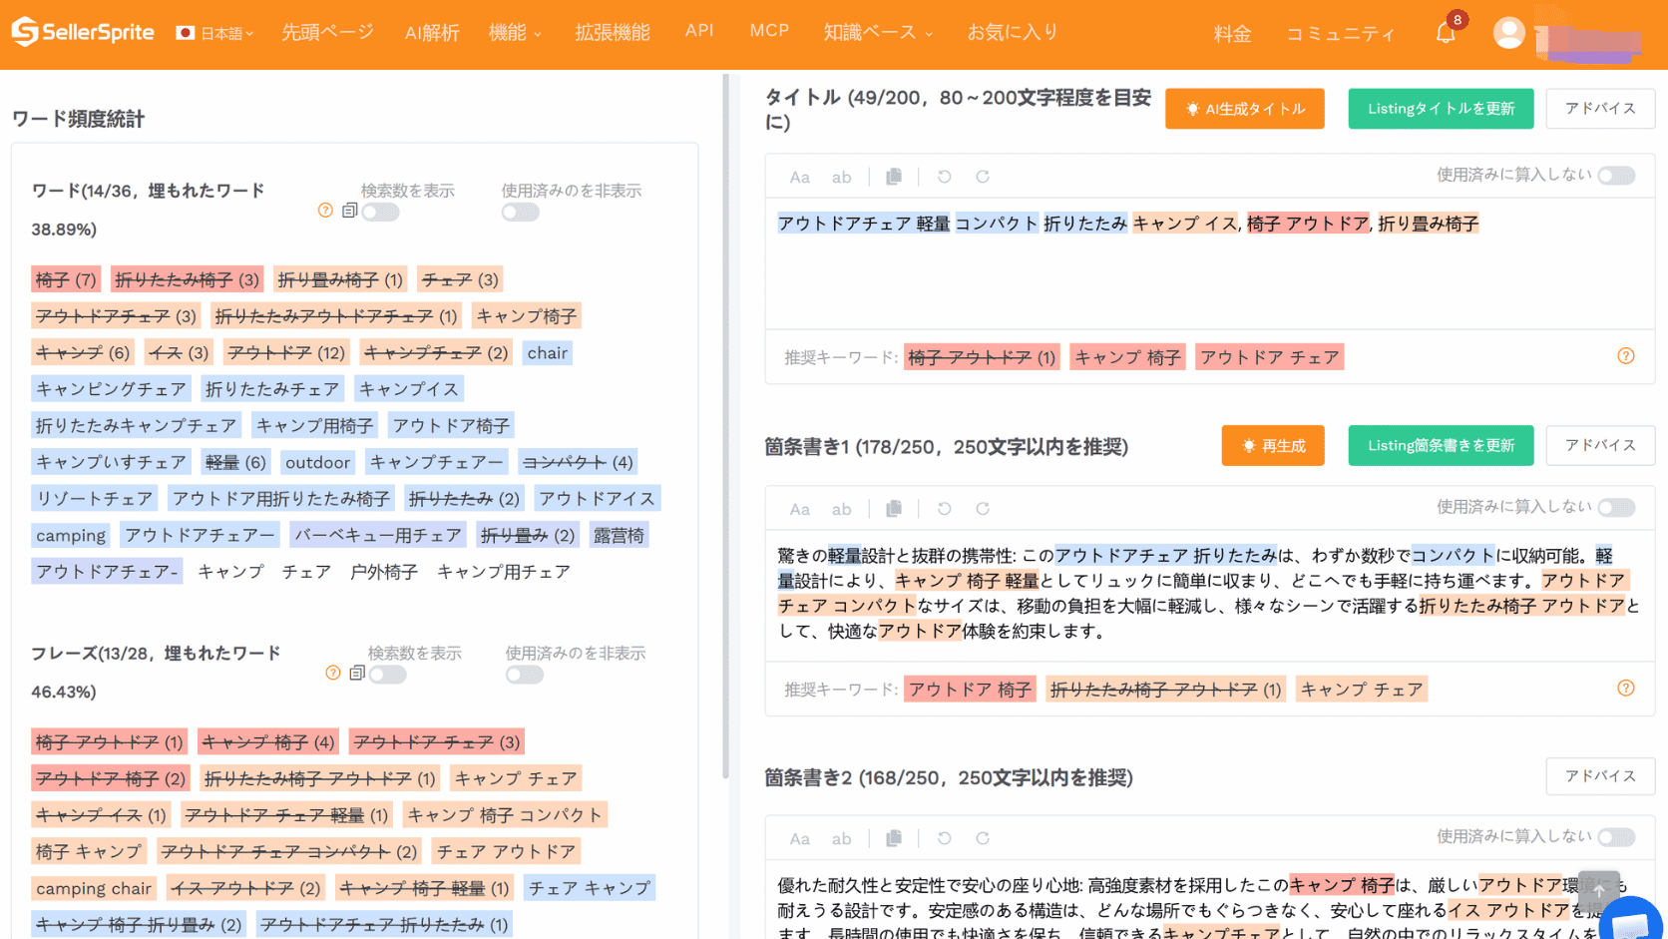1668x939 pixels.
Task: Toggle 検索数を表示 in the ワード section
Action: (x=380, y=212)
